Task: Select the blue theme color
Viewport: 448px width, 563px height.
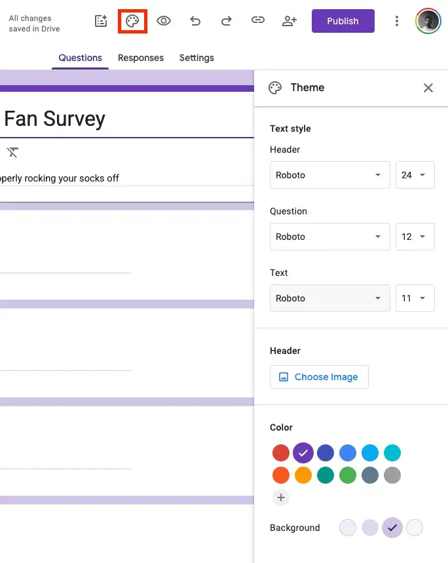Action: [348, 453]
